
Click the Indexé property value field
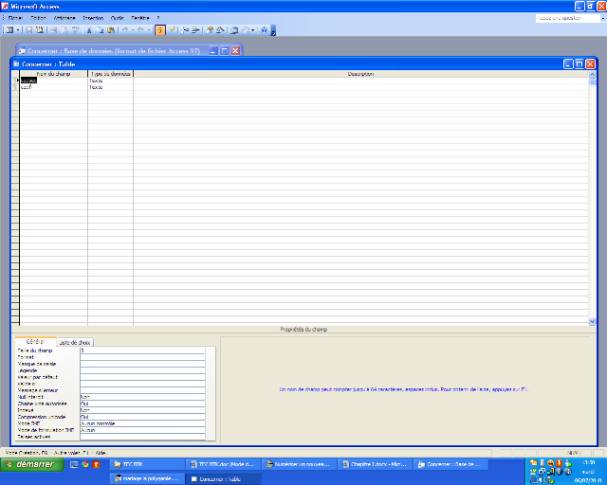click(x=142, y=410)
